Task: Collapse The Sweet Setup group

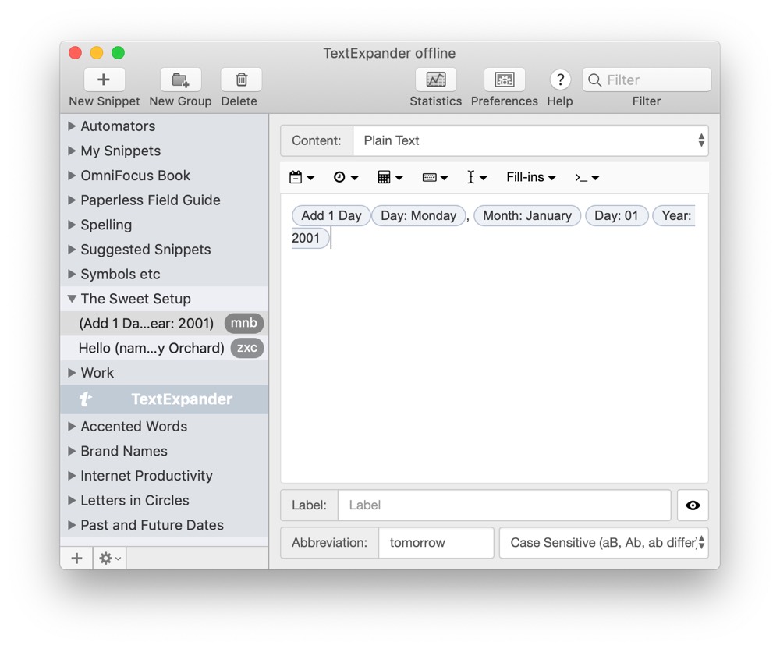Action: (72, 299)
